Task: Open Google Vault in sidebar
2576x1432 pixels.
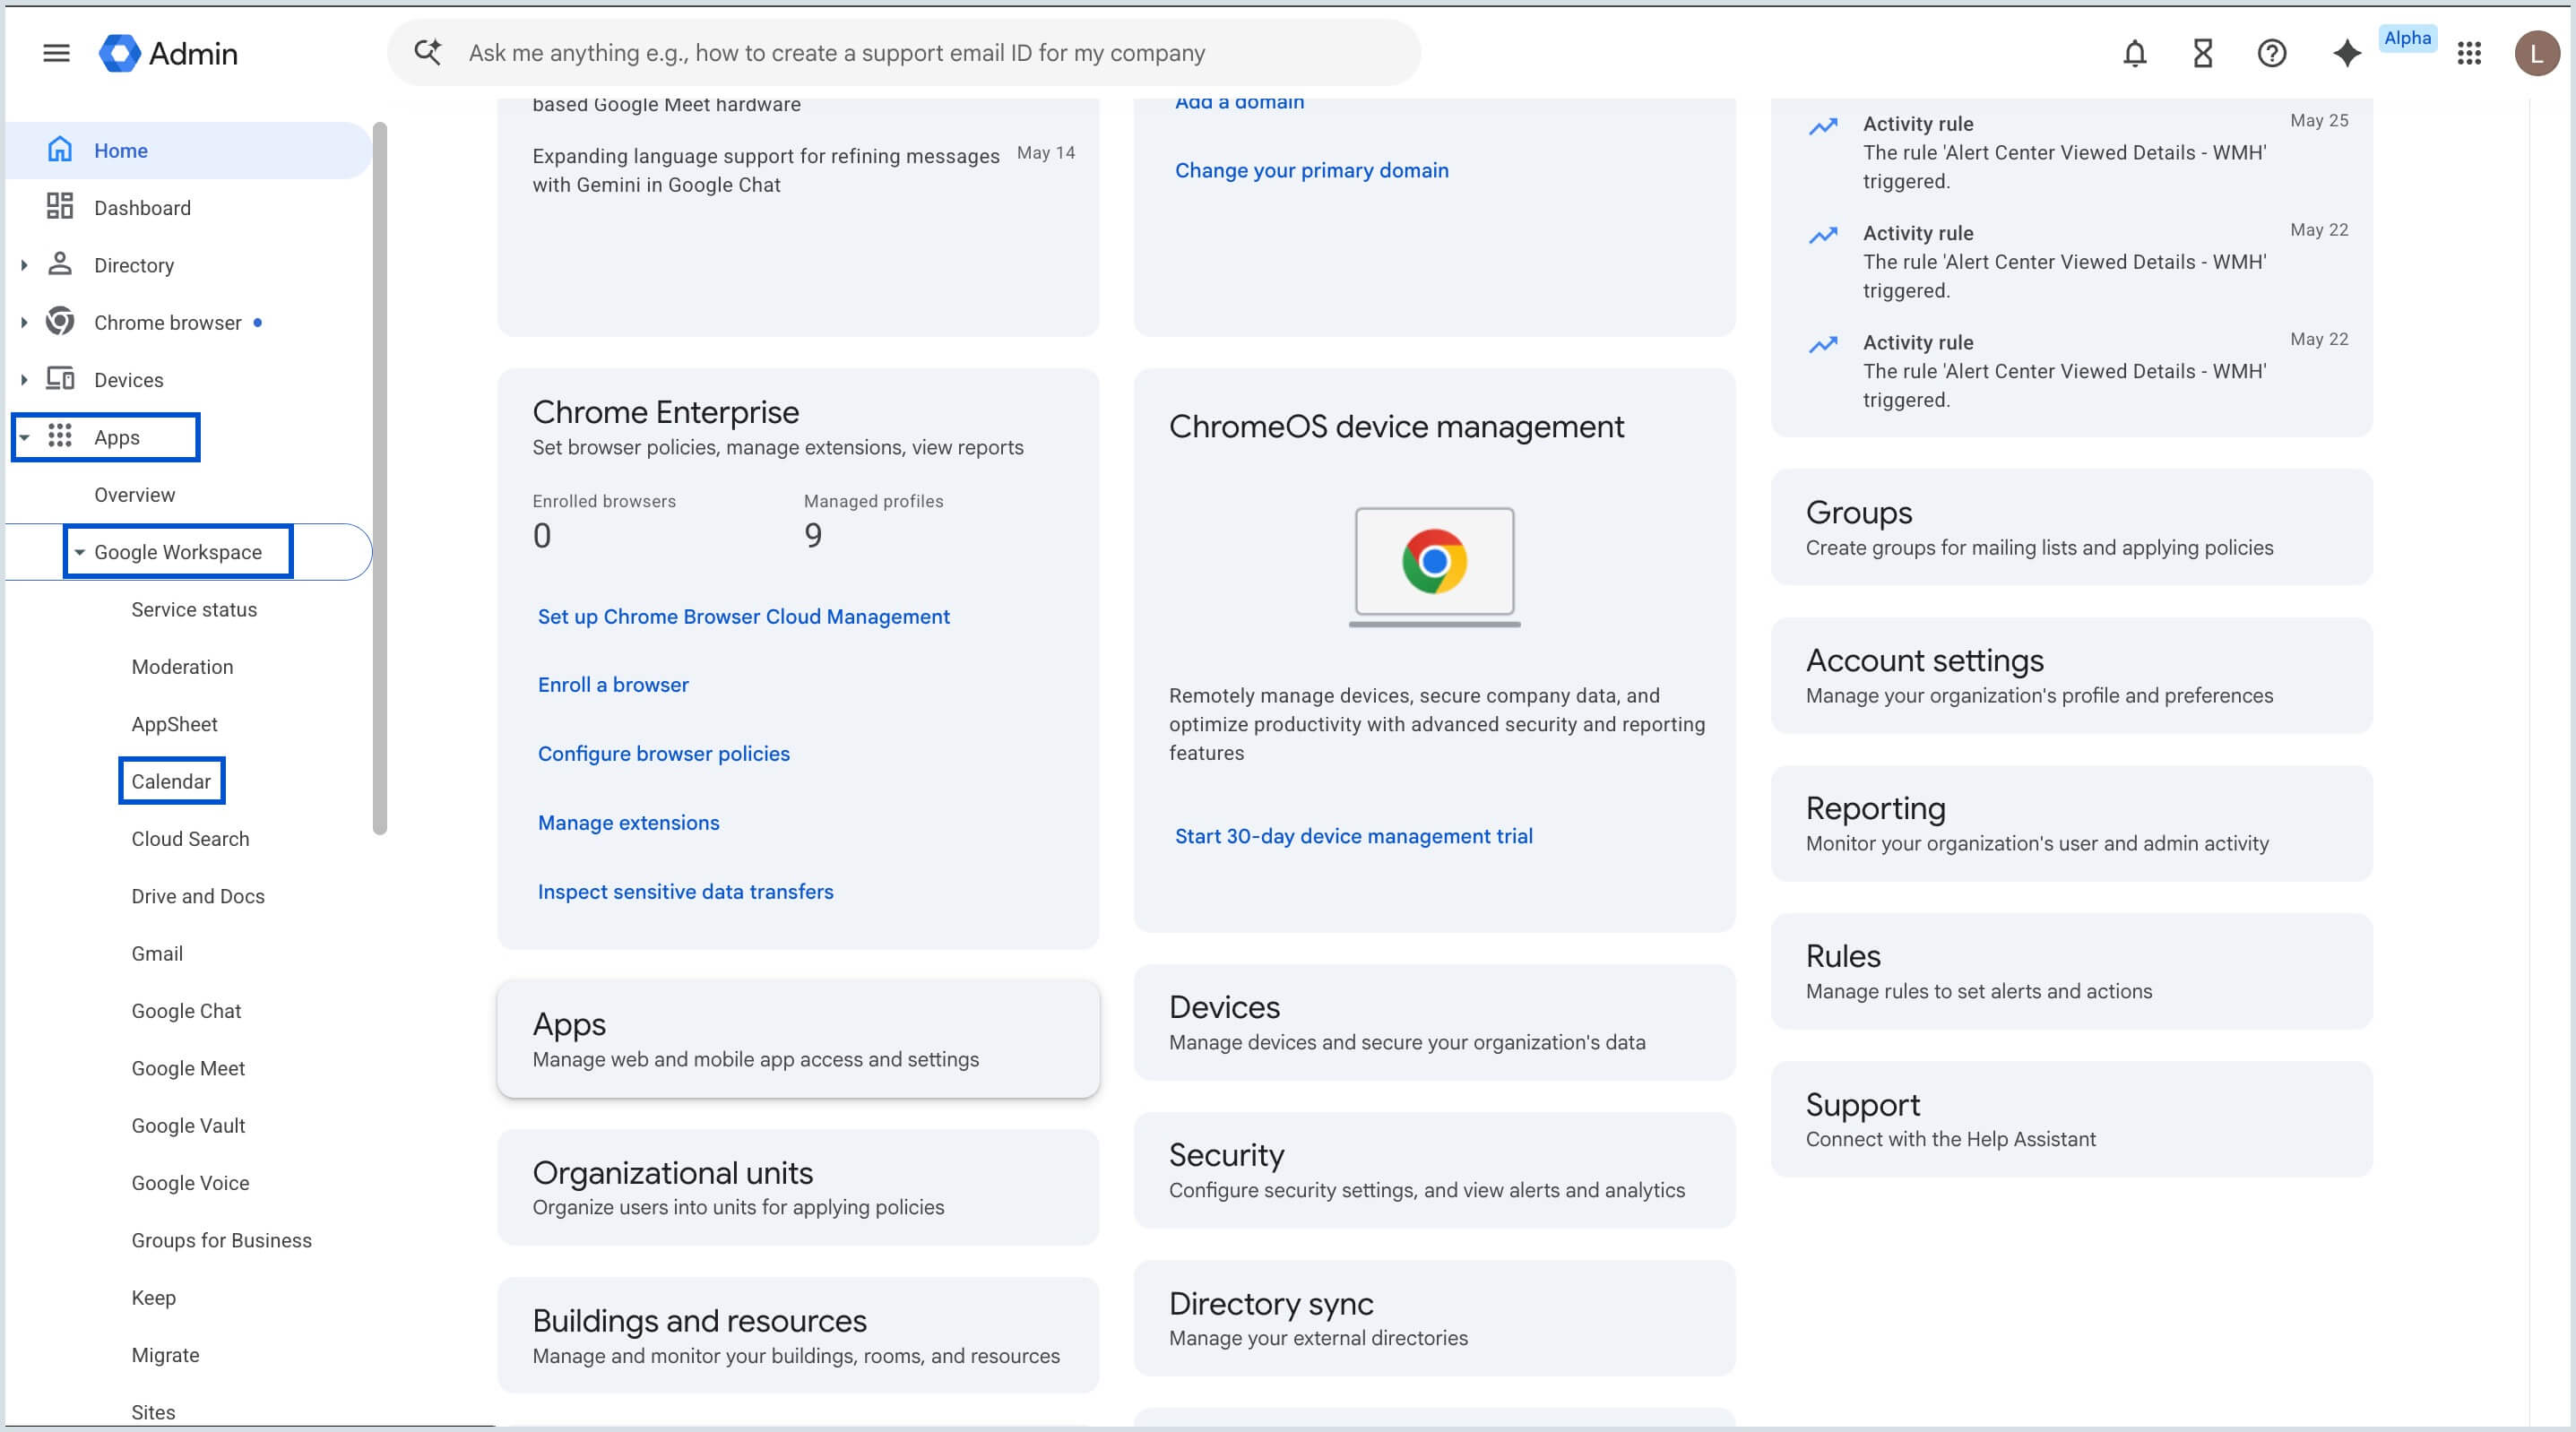Action: [188, 1125]
